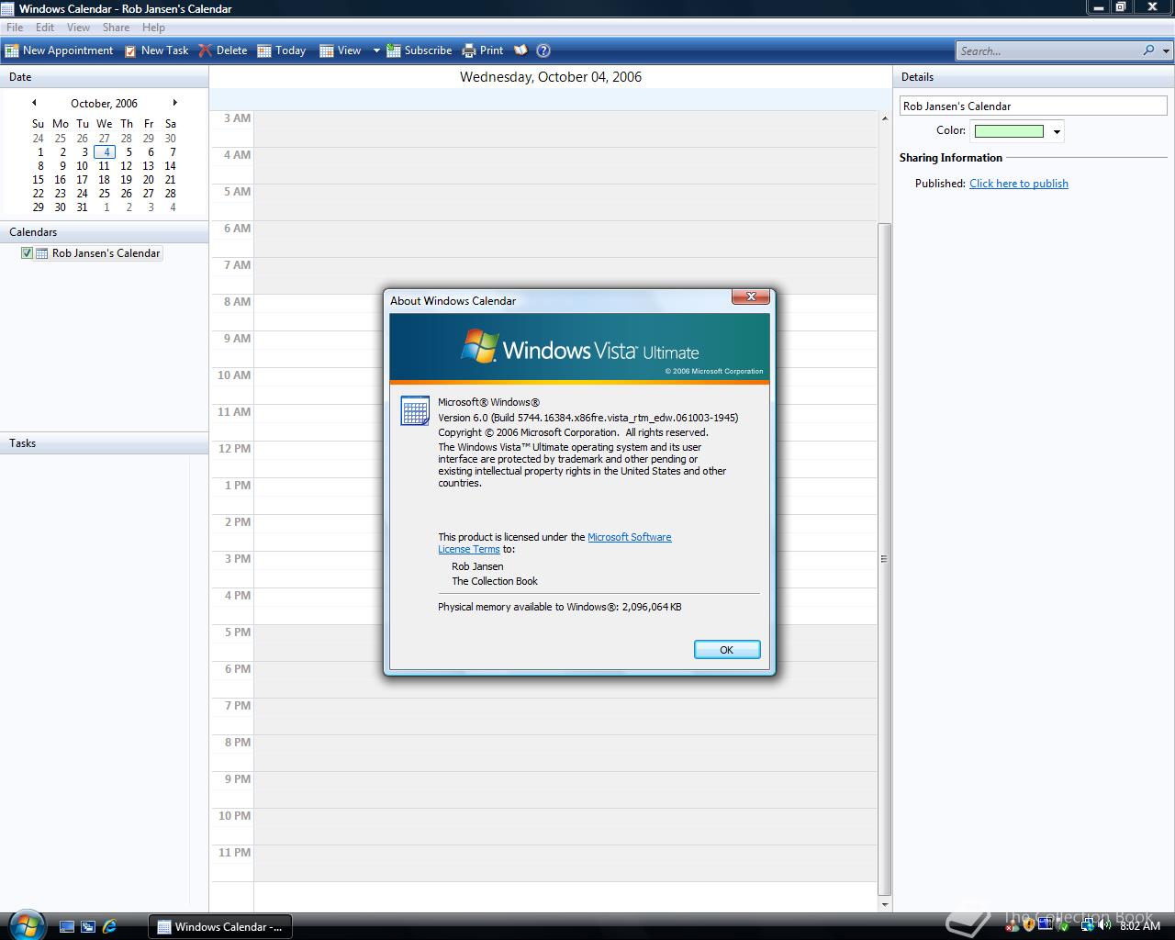Click Show Desktop quick launch icon

(67, 927)
